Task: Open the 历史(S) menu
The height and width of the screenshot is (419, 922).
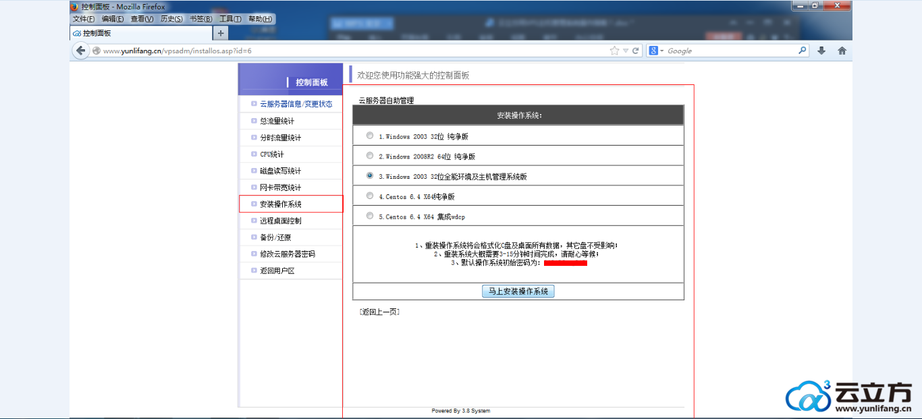Action: [x=171, y=19]
